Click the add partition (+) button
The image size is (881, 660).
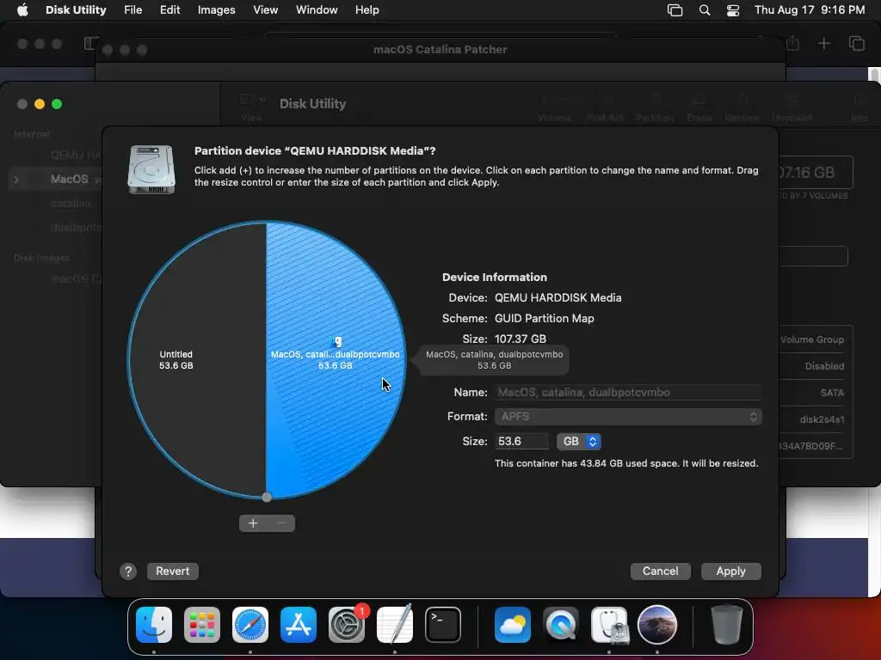click(253, 523)
